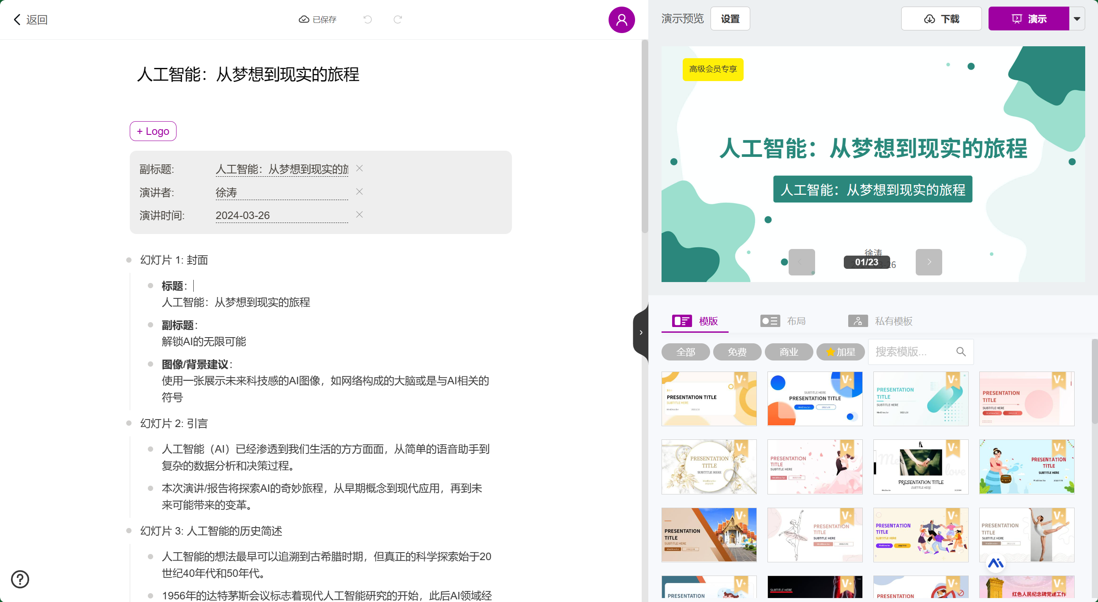Clear the 演讲者 field with its X icon

pos(359,191)
